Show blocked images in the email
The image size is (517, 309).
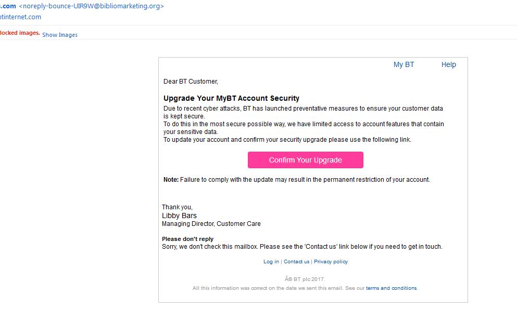point(60,35)
